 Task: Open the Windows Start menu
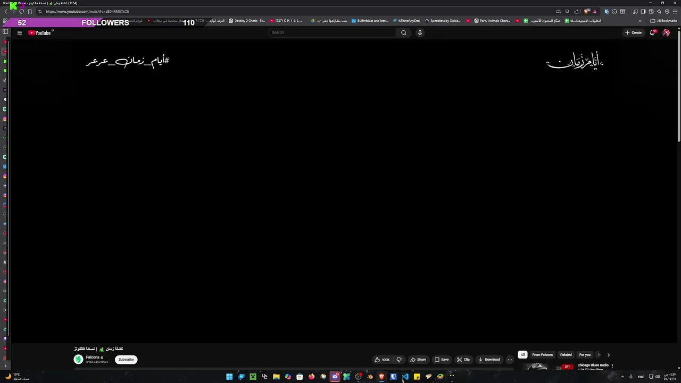(229, 377)
